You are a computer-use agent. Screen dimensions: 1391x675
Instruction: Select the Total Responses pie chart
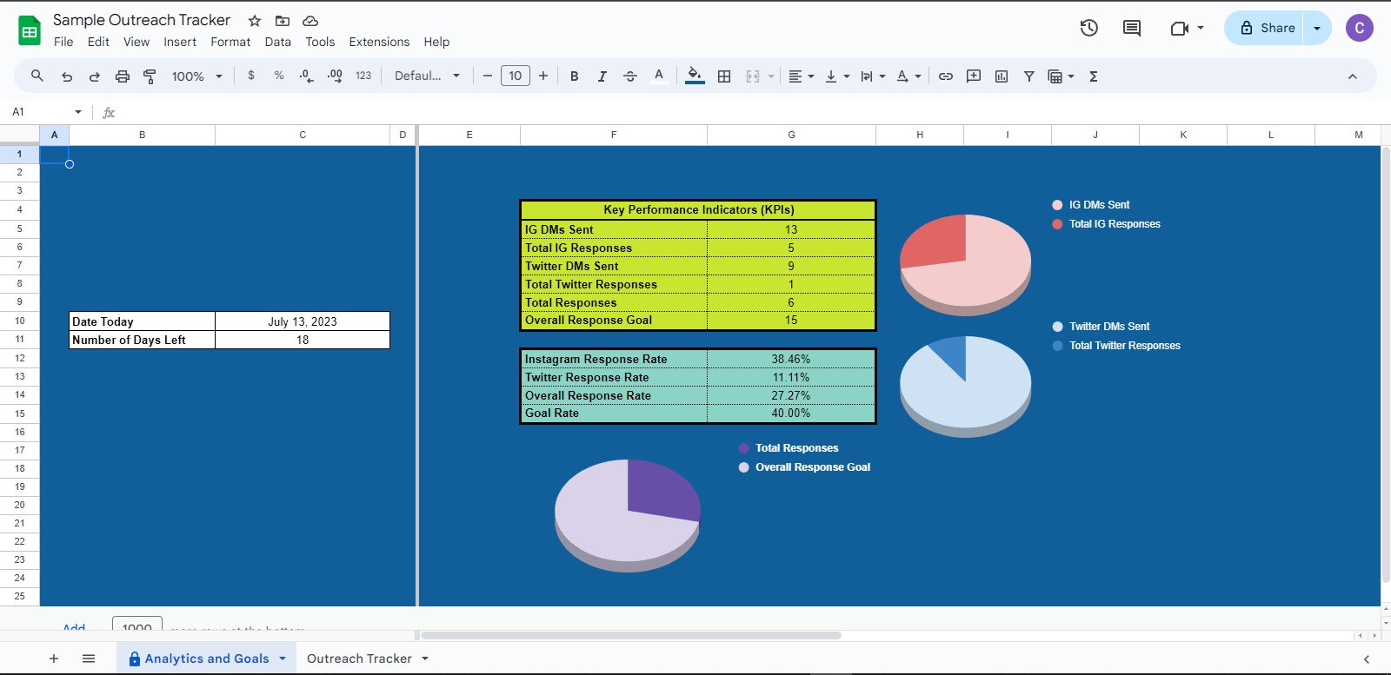[628, 514]
